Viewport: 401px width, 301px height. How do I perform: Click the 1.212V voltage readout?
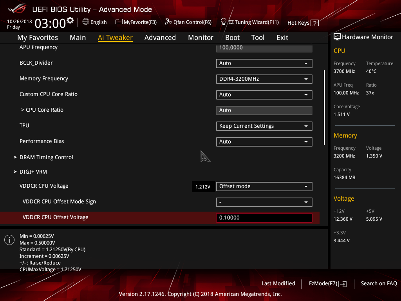(203, 187)
